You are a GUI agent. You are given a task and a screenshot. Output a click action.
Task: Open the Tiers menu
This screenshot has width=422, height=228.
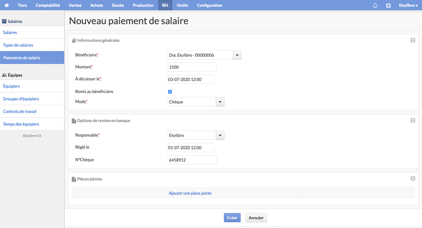(x=22, y=5)
